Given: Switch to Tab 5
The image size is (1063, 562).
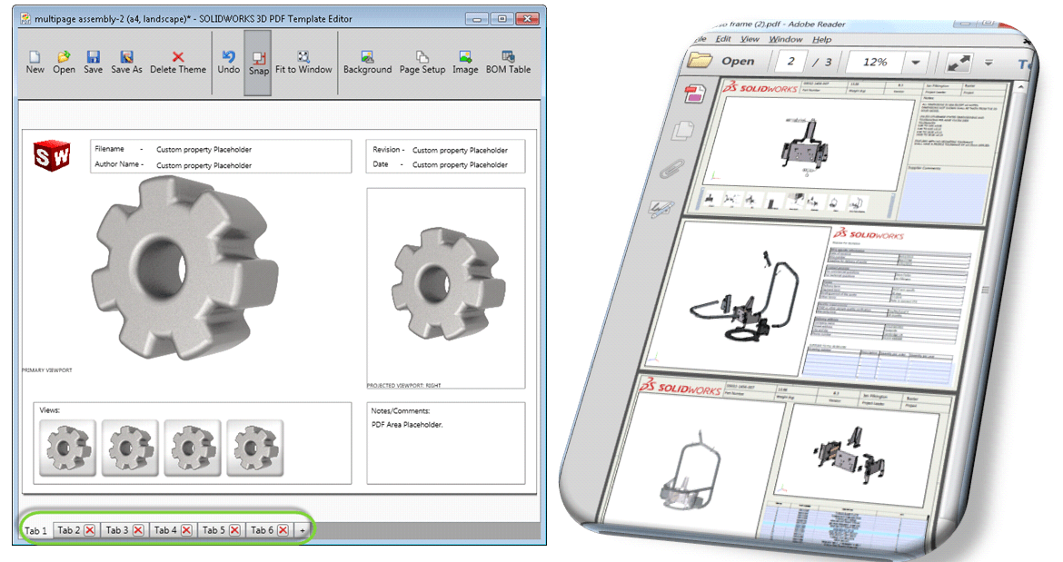Looking at the screenshot, I should tap(214, 530).
